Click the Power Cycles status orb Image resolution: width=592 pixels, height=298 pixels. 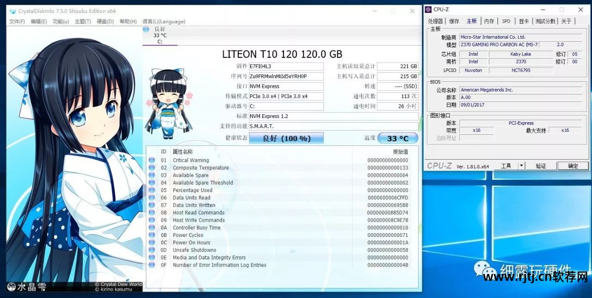click(x=152, y=235)
